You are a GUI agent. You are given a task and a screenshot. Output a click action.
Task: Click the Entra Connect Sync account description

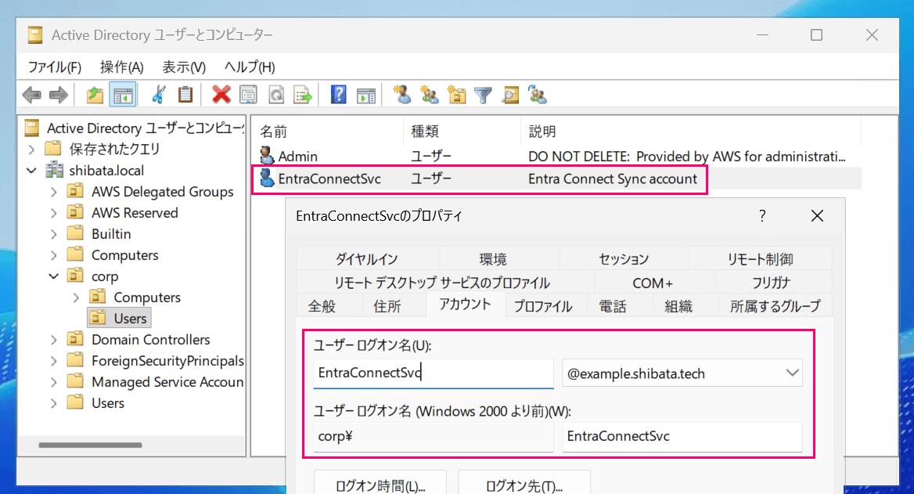tap(613, 178)
